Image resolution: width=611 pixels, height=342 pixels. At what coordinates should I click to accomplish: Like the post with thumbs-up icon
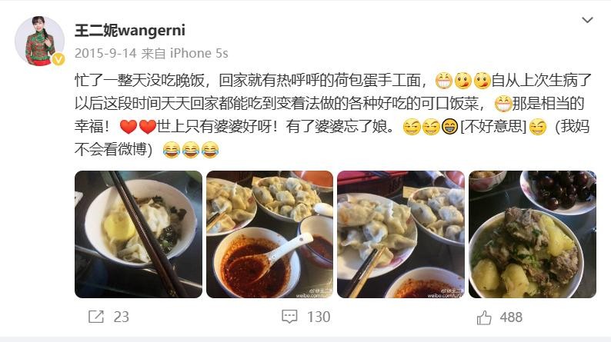(x=484, y=317)
